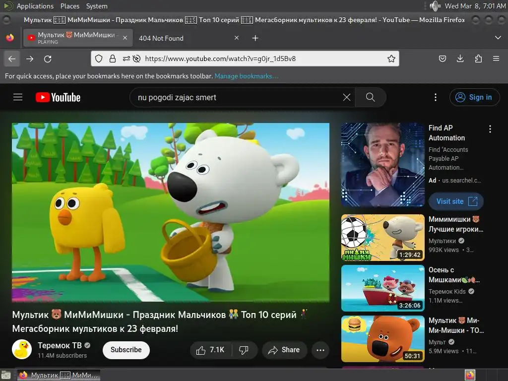Play the 1:29:42 soccer video thumbnail
This screenshot has width=508, height=381.
point(382,238)
